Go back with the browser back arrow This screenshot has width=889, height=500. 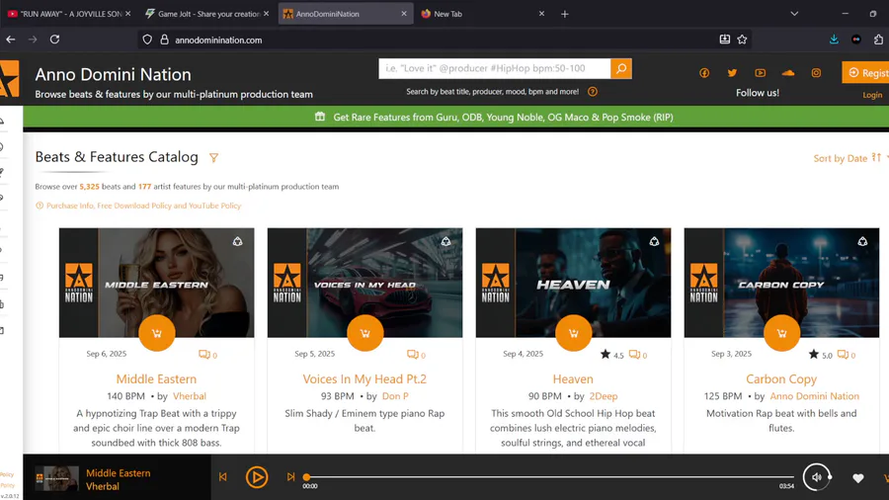(10, 40)
